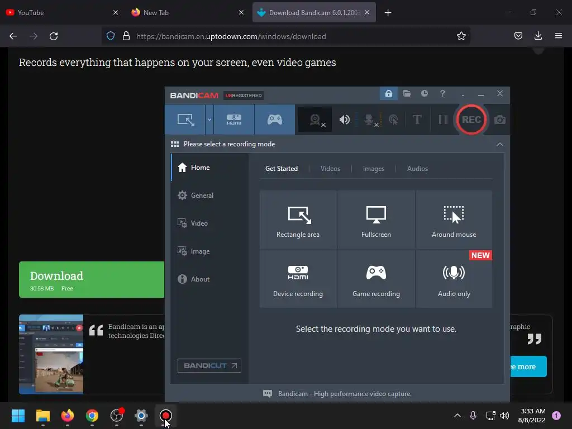Viewport: 572px width, 429px height.
Task: Select Screen Recording mode in Bandicam toolbar
Action: click(185, 120)
